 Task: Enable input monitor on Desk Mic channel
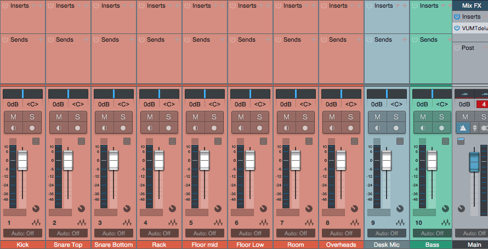377,128
